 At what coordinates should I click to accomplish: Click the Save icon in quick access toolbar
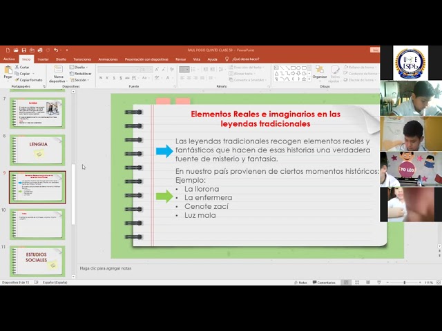point(24,50)
